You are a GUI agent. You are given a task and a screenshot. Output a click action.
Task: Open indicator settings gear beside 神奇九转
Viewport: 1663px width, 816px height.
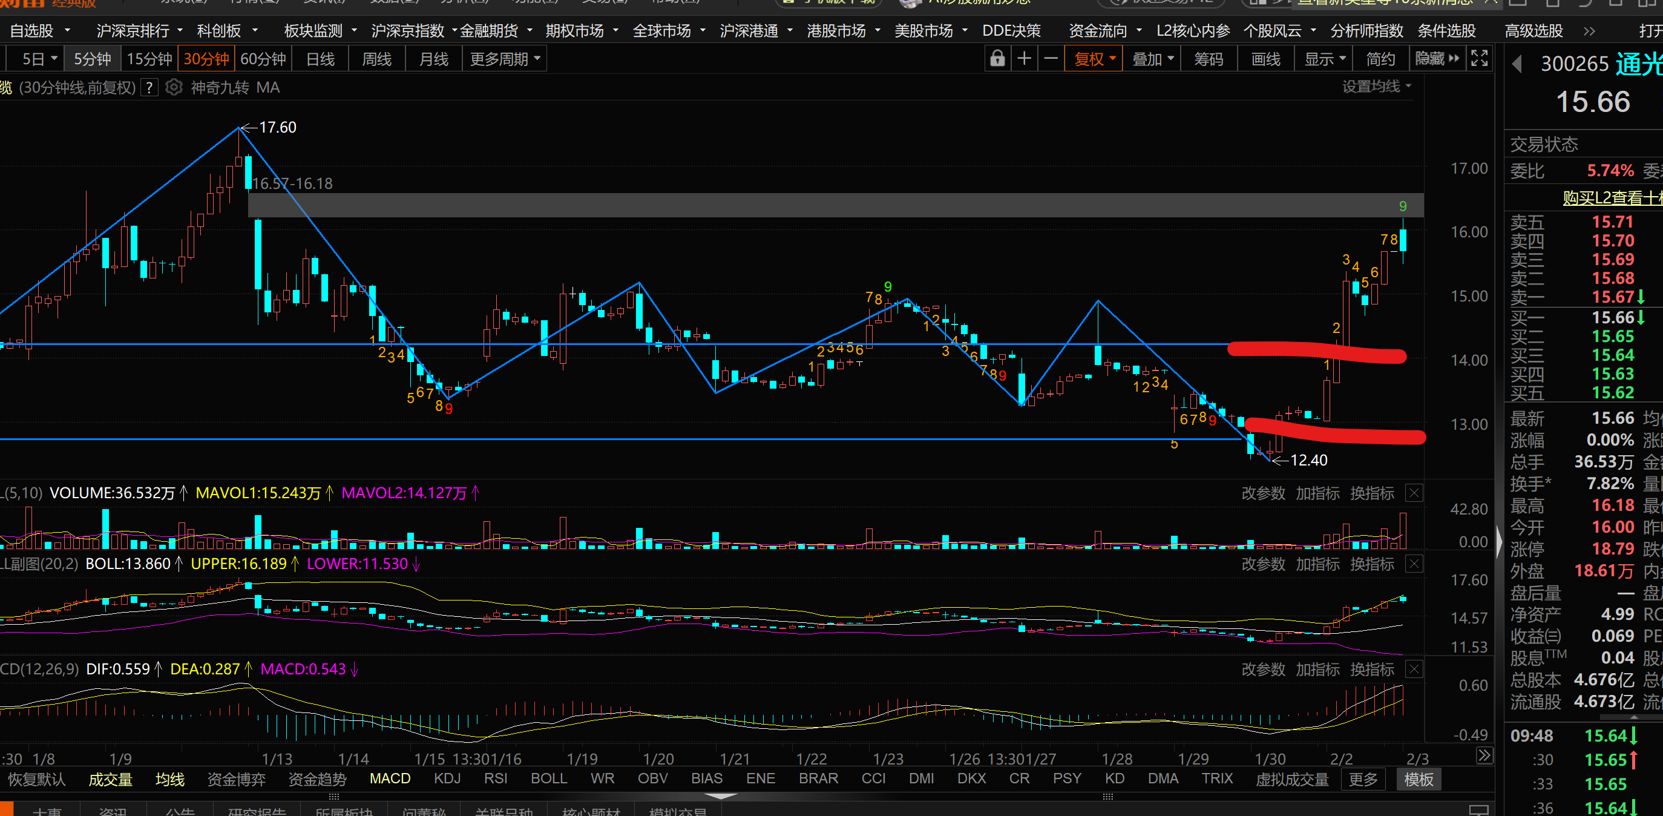pos(174,87)
